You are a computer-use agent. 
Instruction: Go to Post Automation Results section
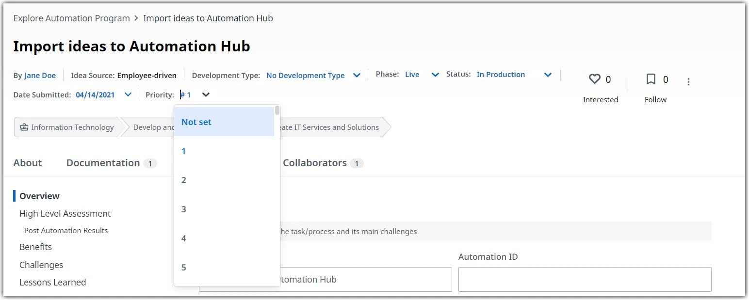click(x=66, y=231)
